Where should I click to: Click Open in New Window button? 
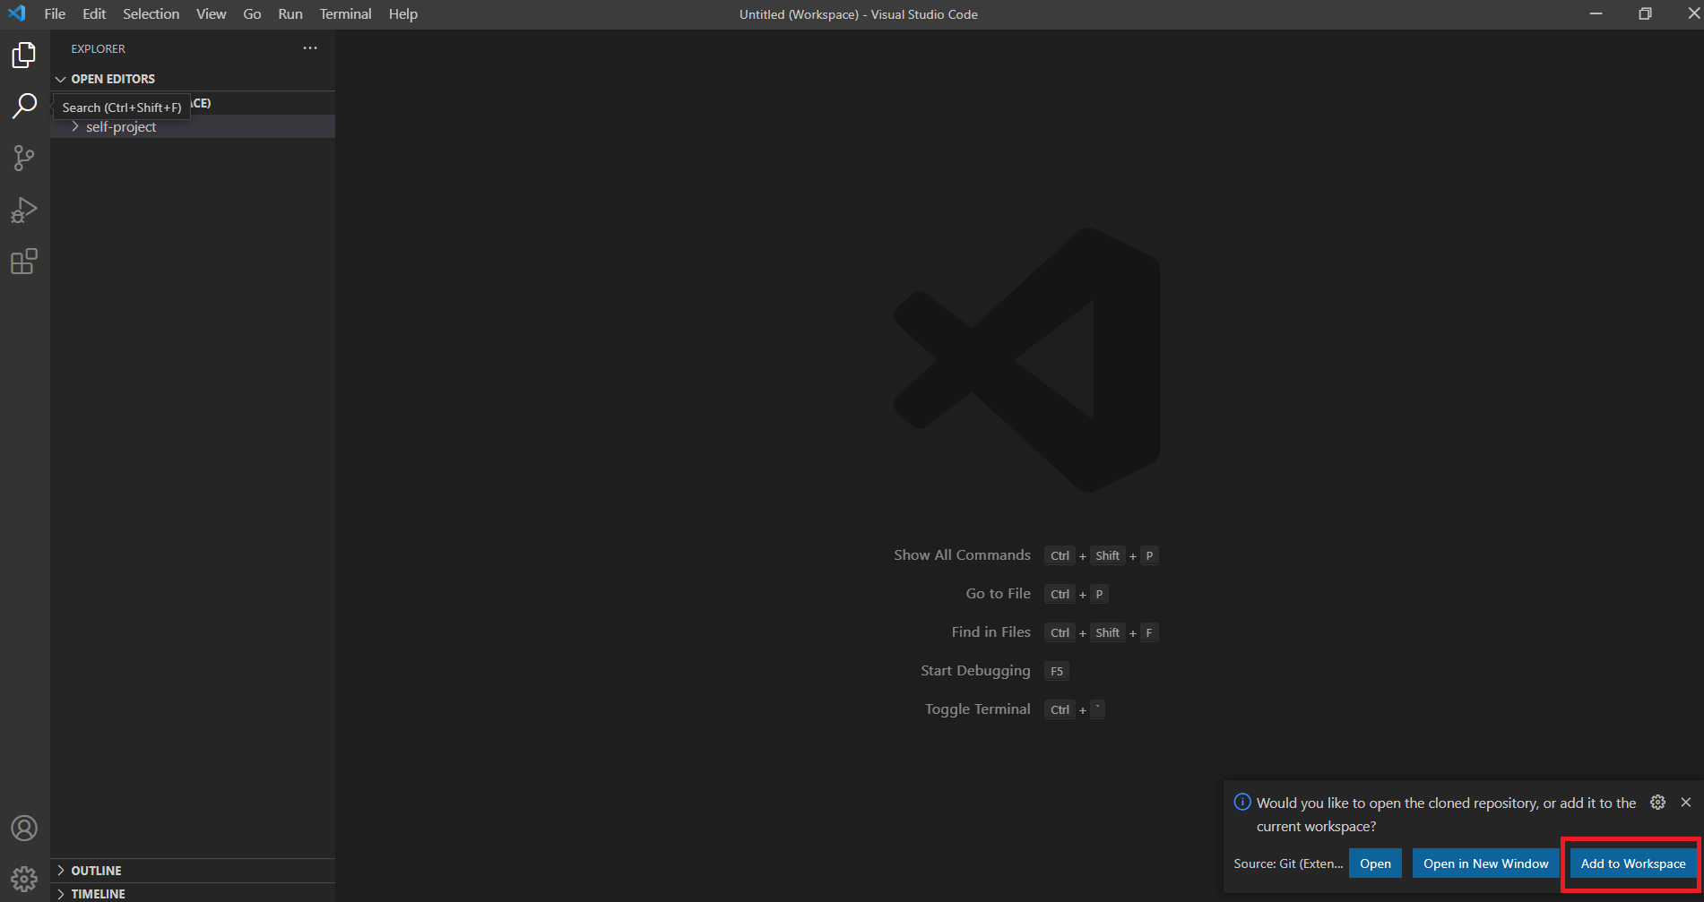(x=1485, y=863)
